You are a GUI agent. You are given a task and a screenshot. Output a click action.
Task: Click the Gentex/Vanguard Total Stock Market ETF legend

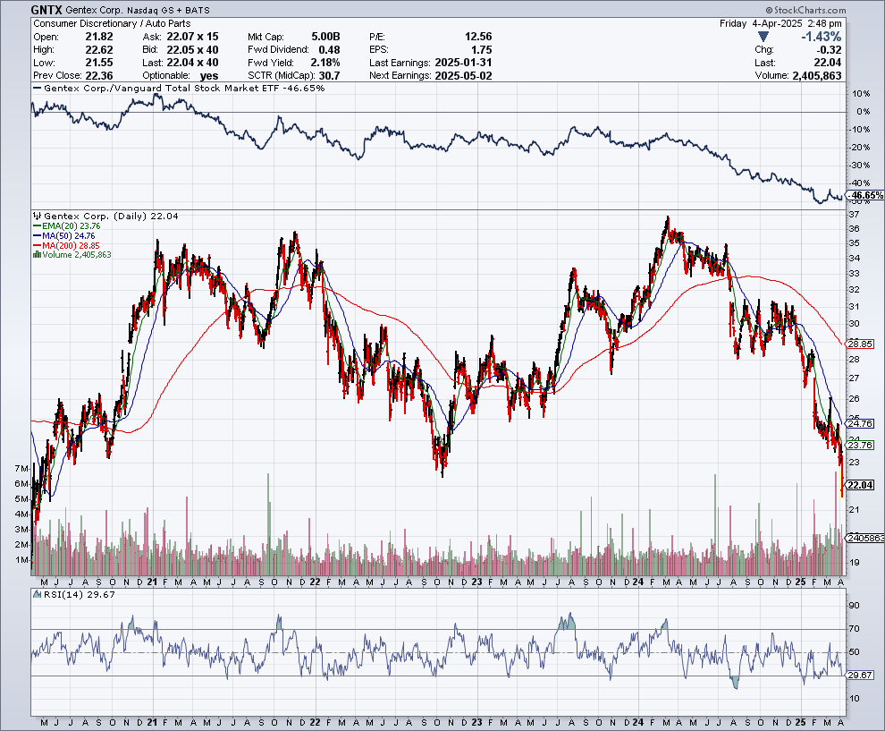click(x=179, y=88)
